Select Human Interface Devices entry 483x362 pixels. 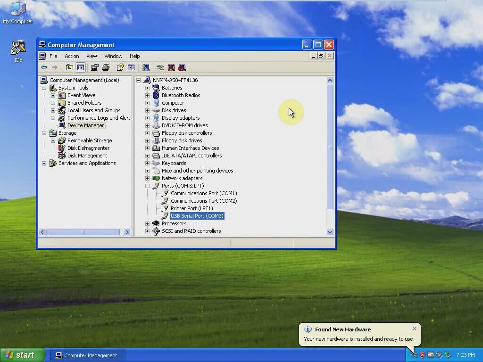(x=191, y=148)
